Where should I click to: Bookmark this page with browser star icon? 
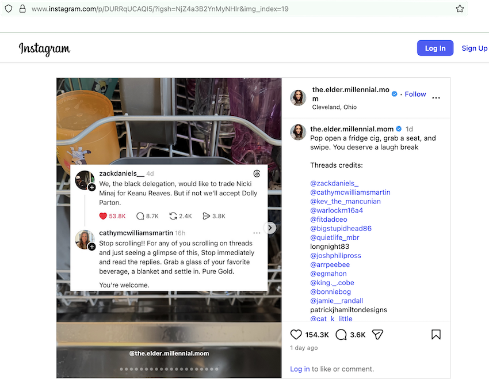tap(460, 9)
